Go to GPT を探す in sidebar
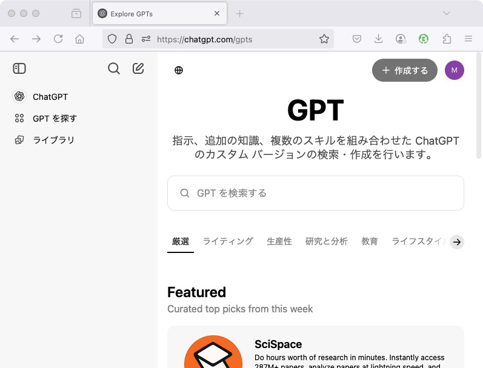 (55, 118)
